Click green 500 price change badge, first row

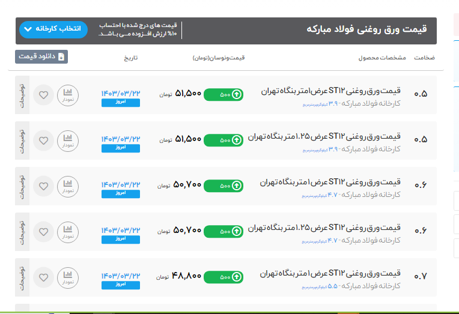click(223, 94)
